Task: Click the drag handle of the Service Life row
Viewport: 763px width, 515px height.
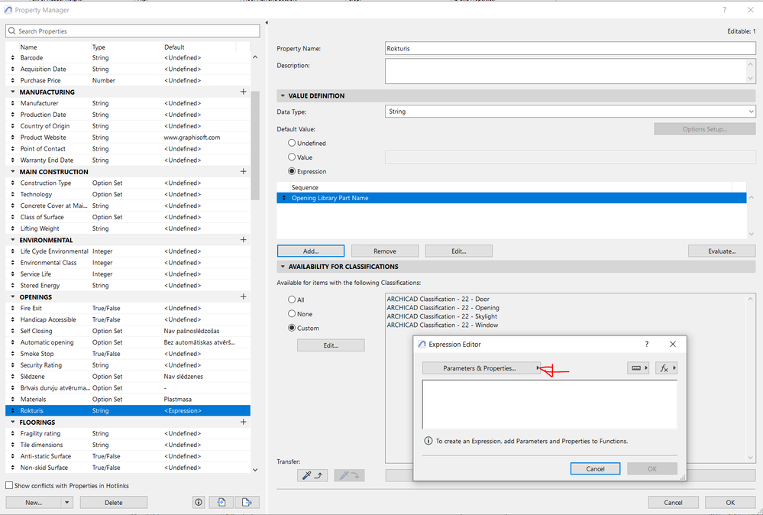Action: pyautogui.click(x=13, y=274)
